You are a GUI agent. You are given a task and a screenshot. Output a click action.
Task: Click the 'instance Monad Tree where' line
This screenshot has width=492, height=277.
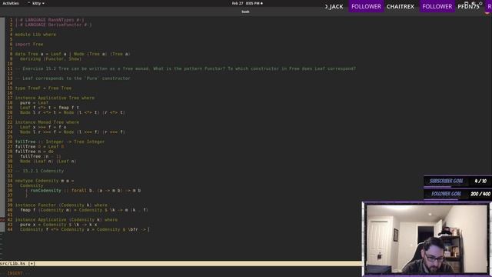(47, 122)
